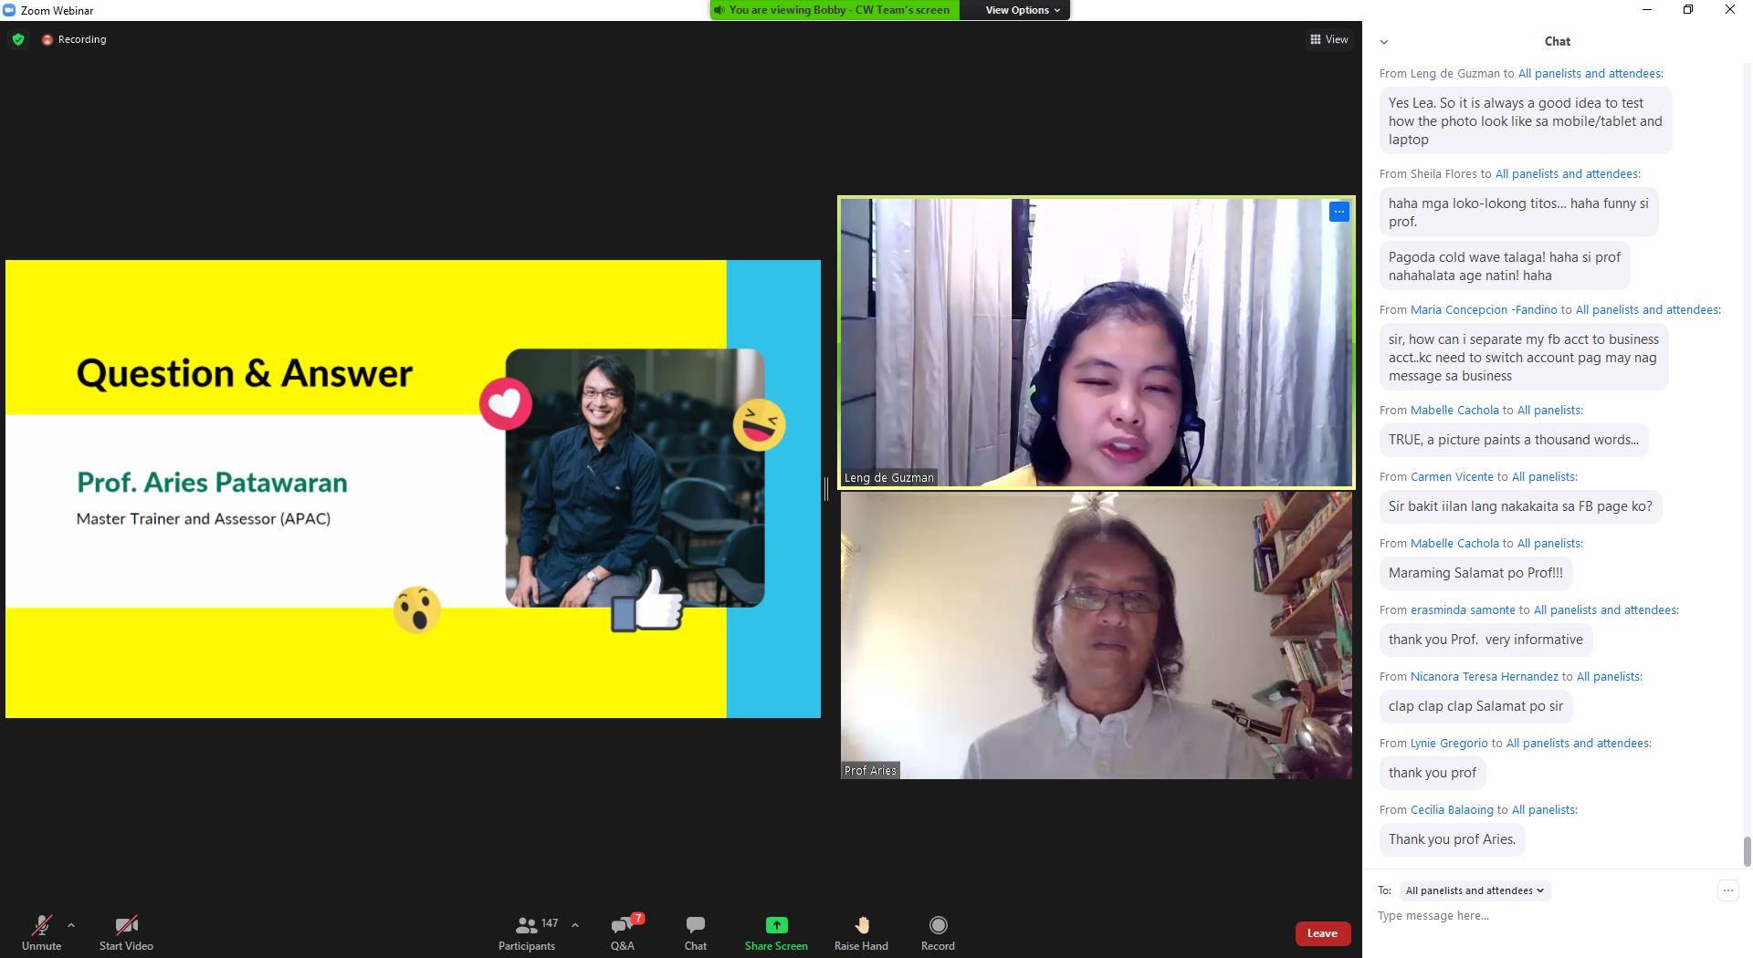Open the View layout menu

[x=1328, y=39]
